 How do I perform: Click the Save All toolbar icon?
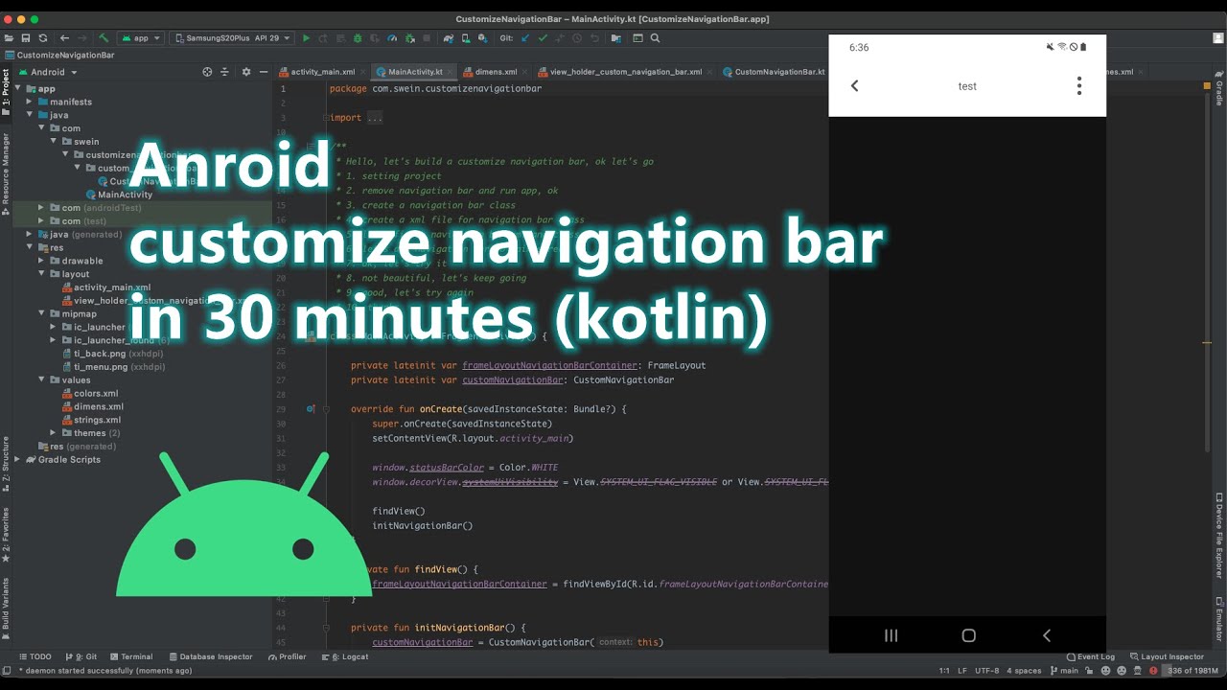pyautogui.click(x=25, y=38)
